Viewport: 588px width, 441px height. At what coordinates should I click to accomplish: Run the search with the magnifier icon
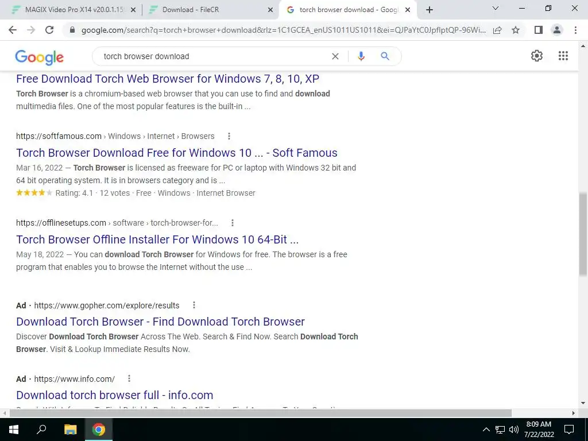point(385,56)
